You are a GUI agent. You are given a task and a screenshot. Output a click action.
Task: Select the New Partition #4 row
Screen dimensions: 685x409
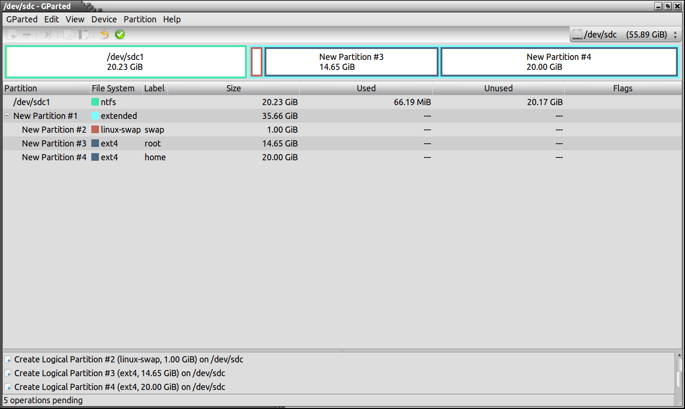click(342, 157)
